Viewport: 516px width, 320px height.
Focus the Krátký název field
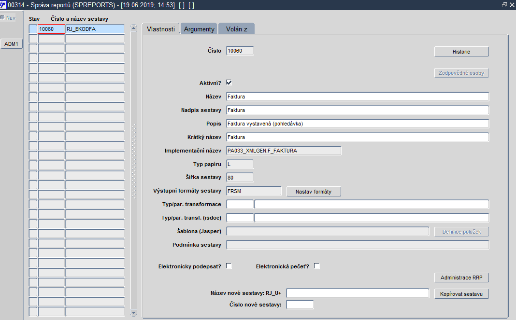[358, 137]
